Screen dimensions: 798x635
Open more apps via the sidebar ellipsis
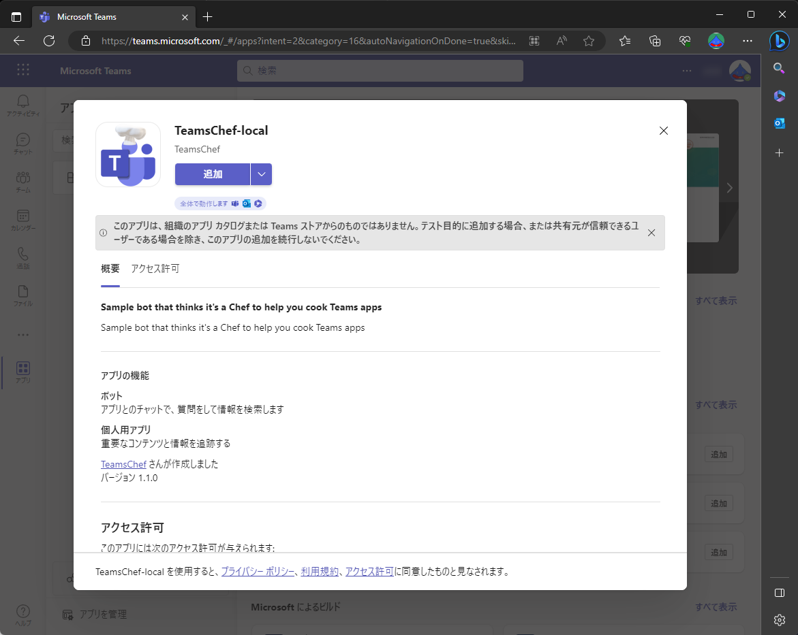pyautogui.click(x=22, y=333)
